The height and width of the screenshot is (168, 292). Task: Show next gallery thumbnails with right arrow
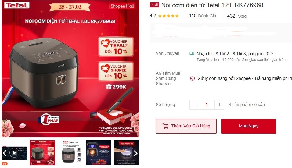(136, 153)
